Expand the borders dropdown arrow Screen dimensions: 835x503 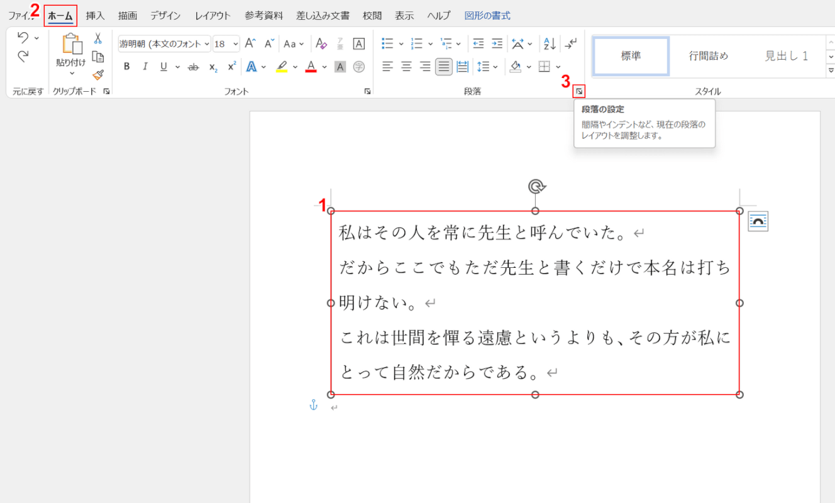coord(558,67)
